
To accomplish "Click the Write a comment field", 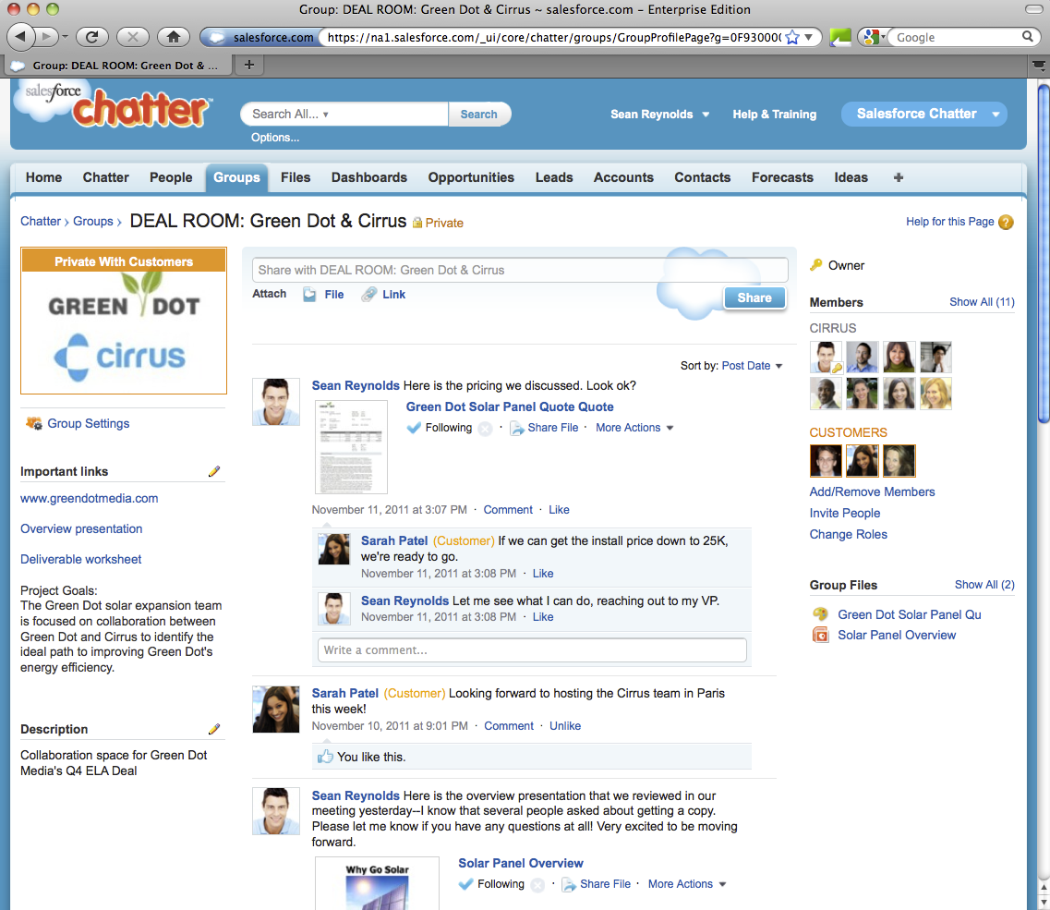I will (532, 650).
